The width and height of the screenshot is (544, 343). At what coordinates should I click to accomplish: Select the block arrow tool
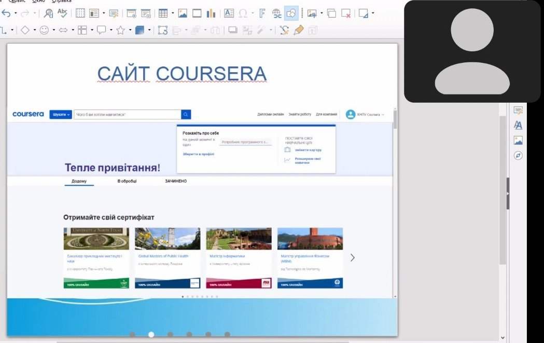[63, 30]
